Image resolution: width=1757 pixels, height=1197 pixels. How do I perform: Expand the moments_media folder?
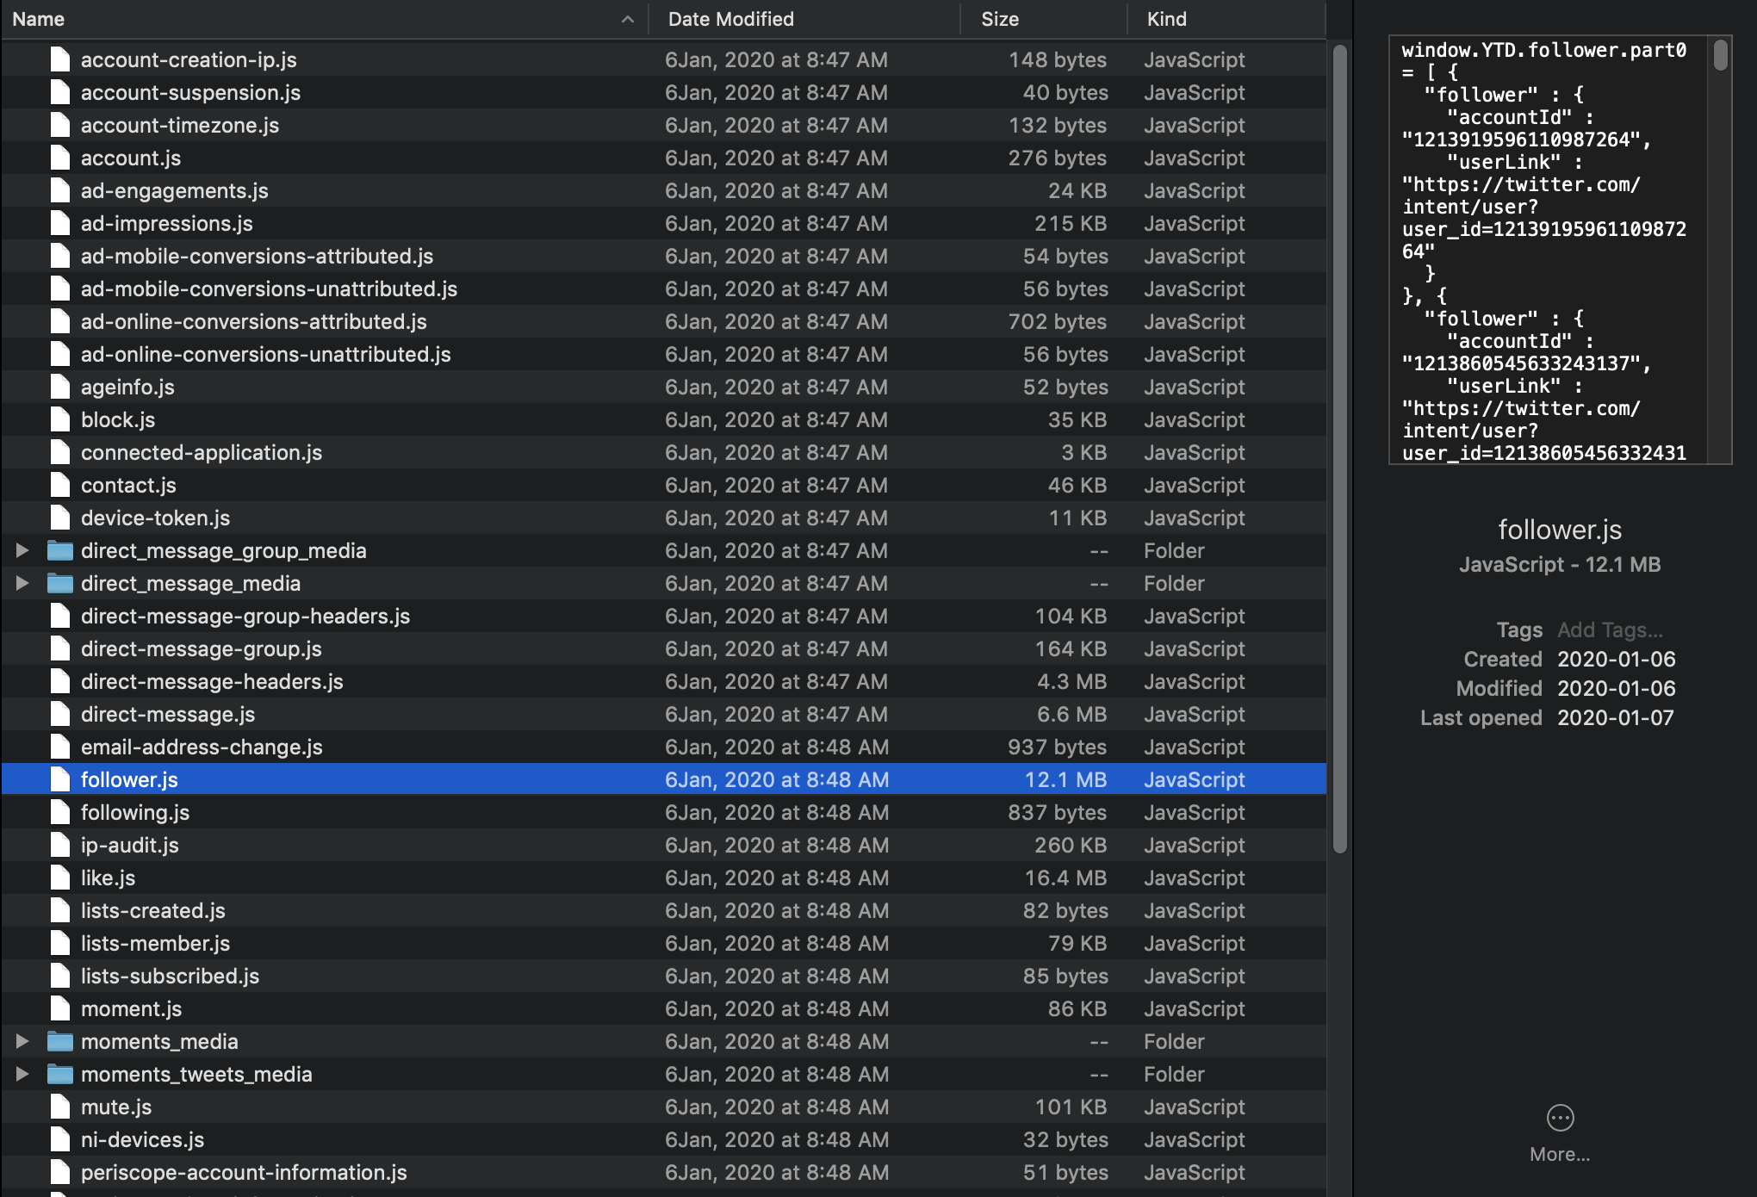click(x=22, y=1041)
